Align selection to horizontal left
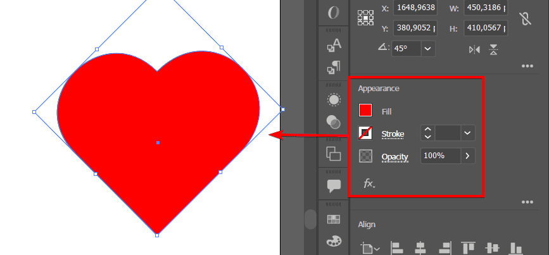The height and width of the screenshot is (255, 549). [x=397, y=248]
